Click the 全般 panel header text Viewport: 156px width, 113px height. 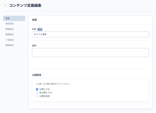point(34,20)
